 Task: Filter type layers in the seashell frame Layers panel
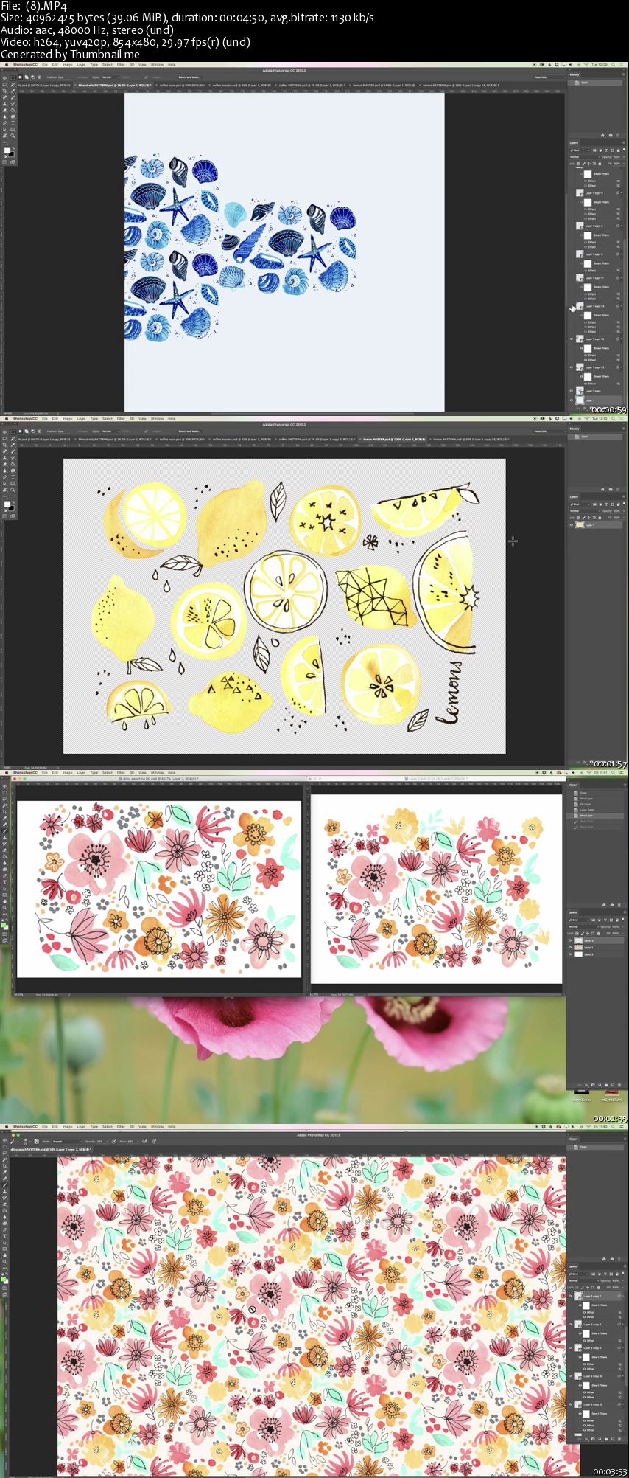(x=606, y=150)
